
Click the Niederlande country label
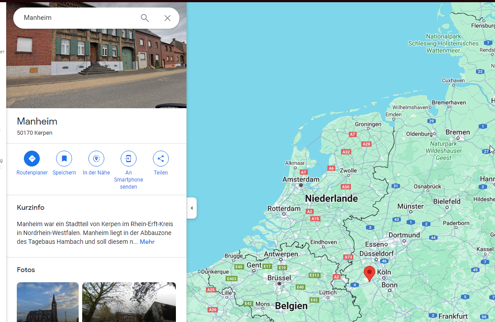tap(331, 199)
